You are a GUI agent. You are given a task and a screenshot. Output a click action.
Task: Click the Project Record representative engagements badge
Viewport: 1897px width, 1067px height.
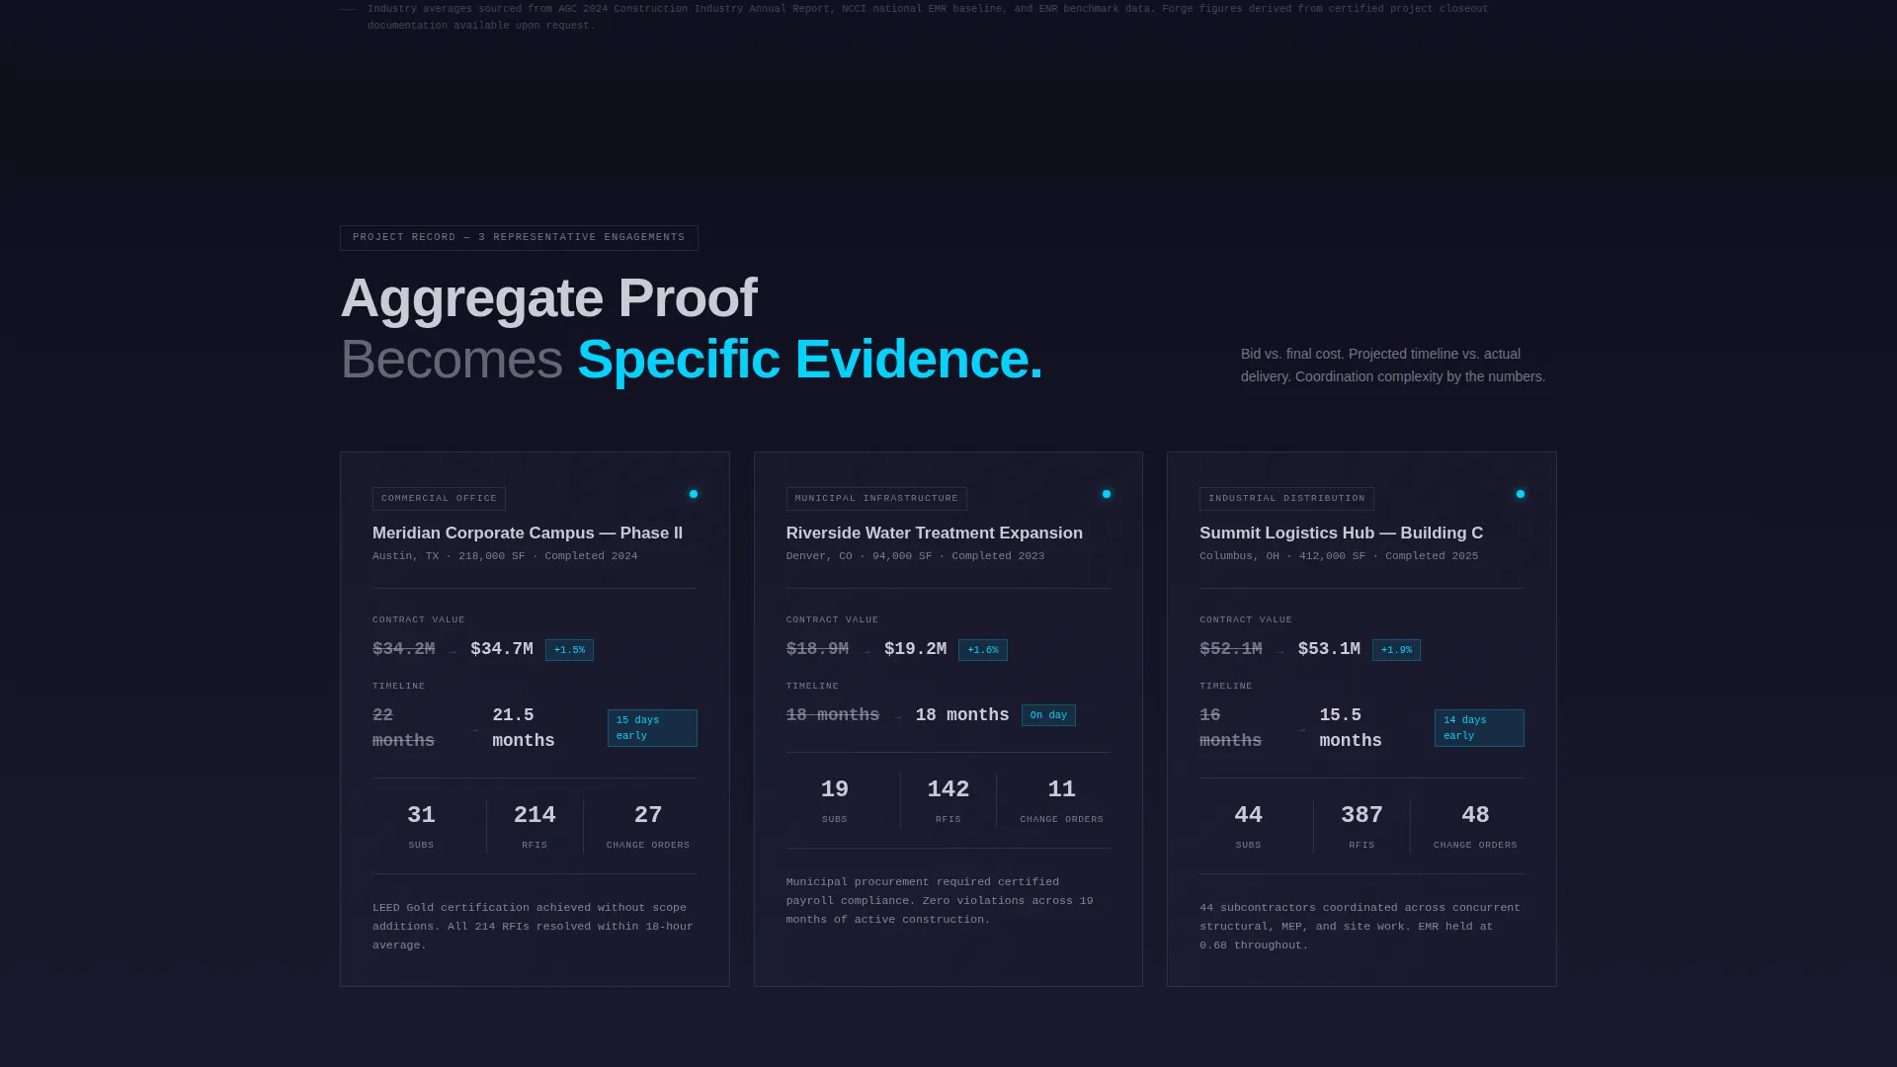click(519, 238)
